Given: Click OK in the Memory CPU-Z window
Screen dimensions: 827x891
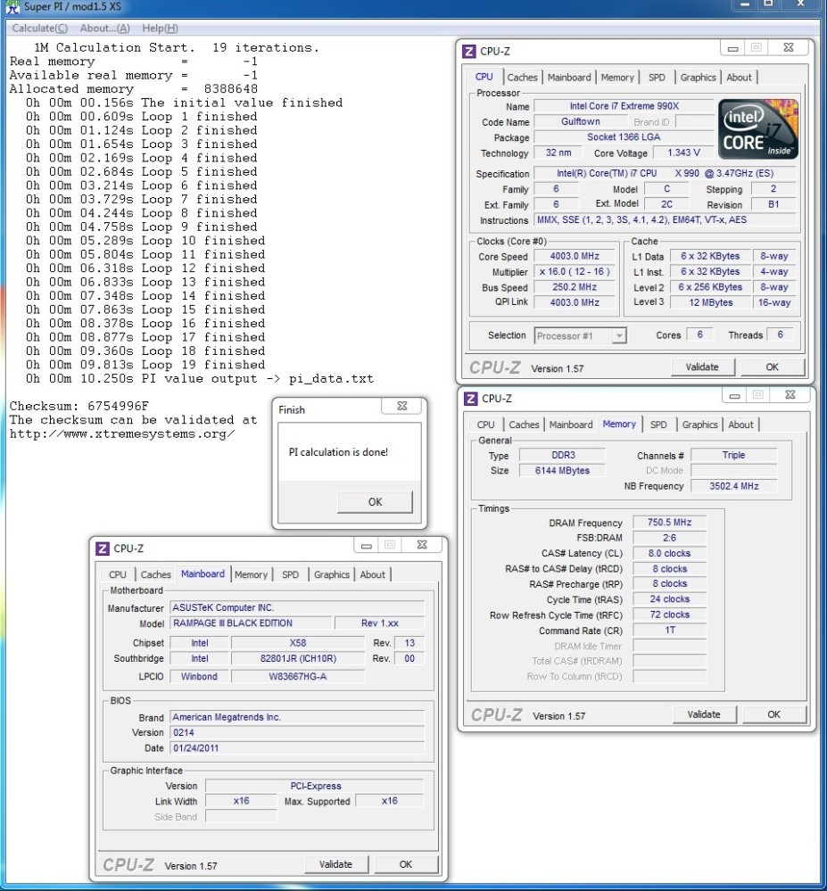Looking at the screenshot, I should pyautogui.click(x=773, y=714).
